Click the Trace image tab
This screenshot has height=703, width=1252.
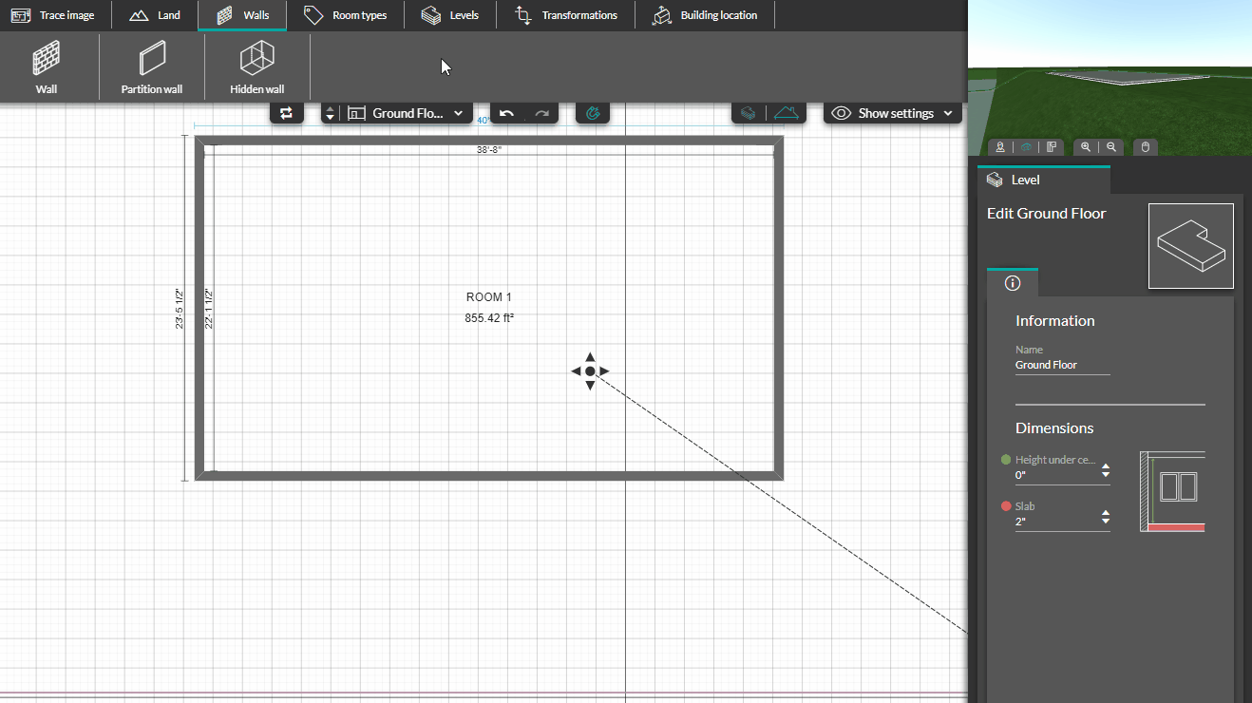tap(53, 15)
